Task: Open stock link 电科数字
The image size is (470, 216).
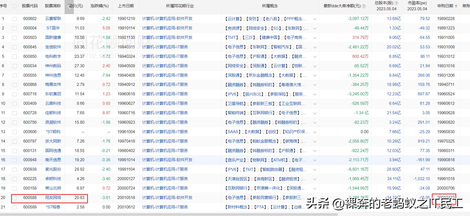Action: pos(53,56)
